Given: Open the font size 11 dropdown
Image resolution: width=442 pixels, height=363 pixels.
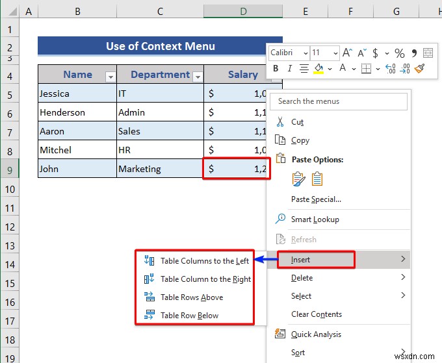Looking at the screenshot, I should (x=335, y=53).
